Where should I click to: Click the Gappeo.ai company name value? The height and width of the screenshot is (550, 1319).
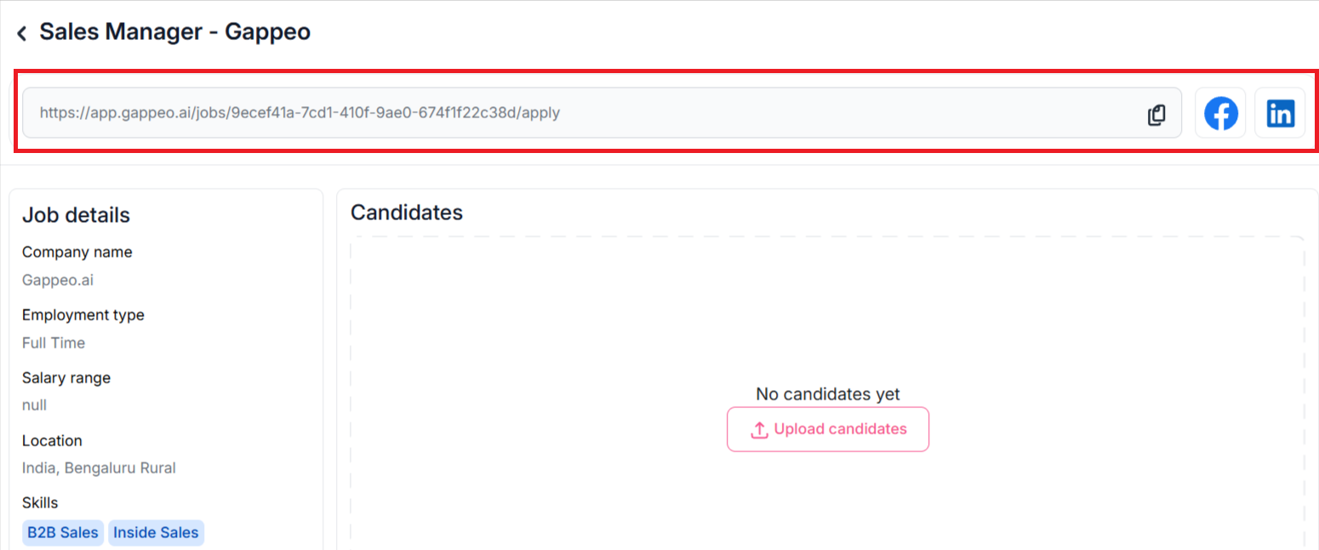click(x=58, y=280)
